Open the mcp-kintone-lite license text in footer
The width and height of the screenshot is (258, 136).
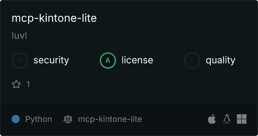[110, 119]
